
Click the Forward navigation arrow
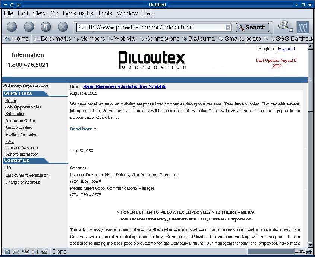tap(29, 27)
